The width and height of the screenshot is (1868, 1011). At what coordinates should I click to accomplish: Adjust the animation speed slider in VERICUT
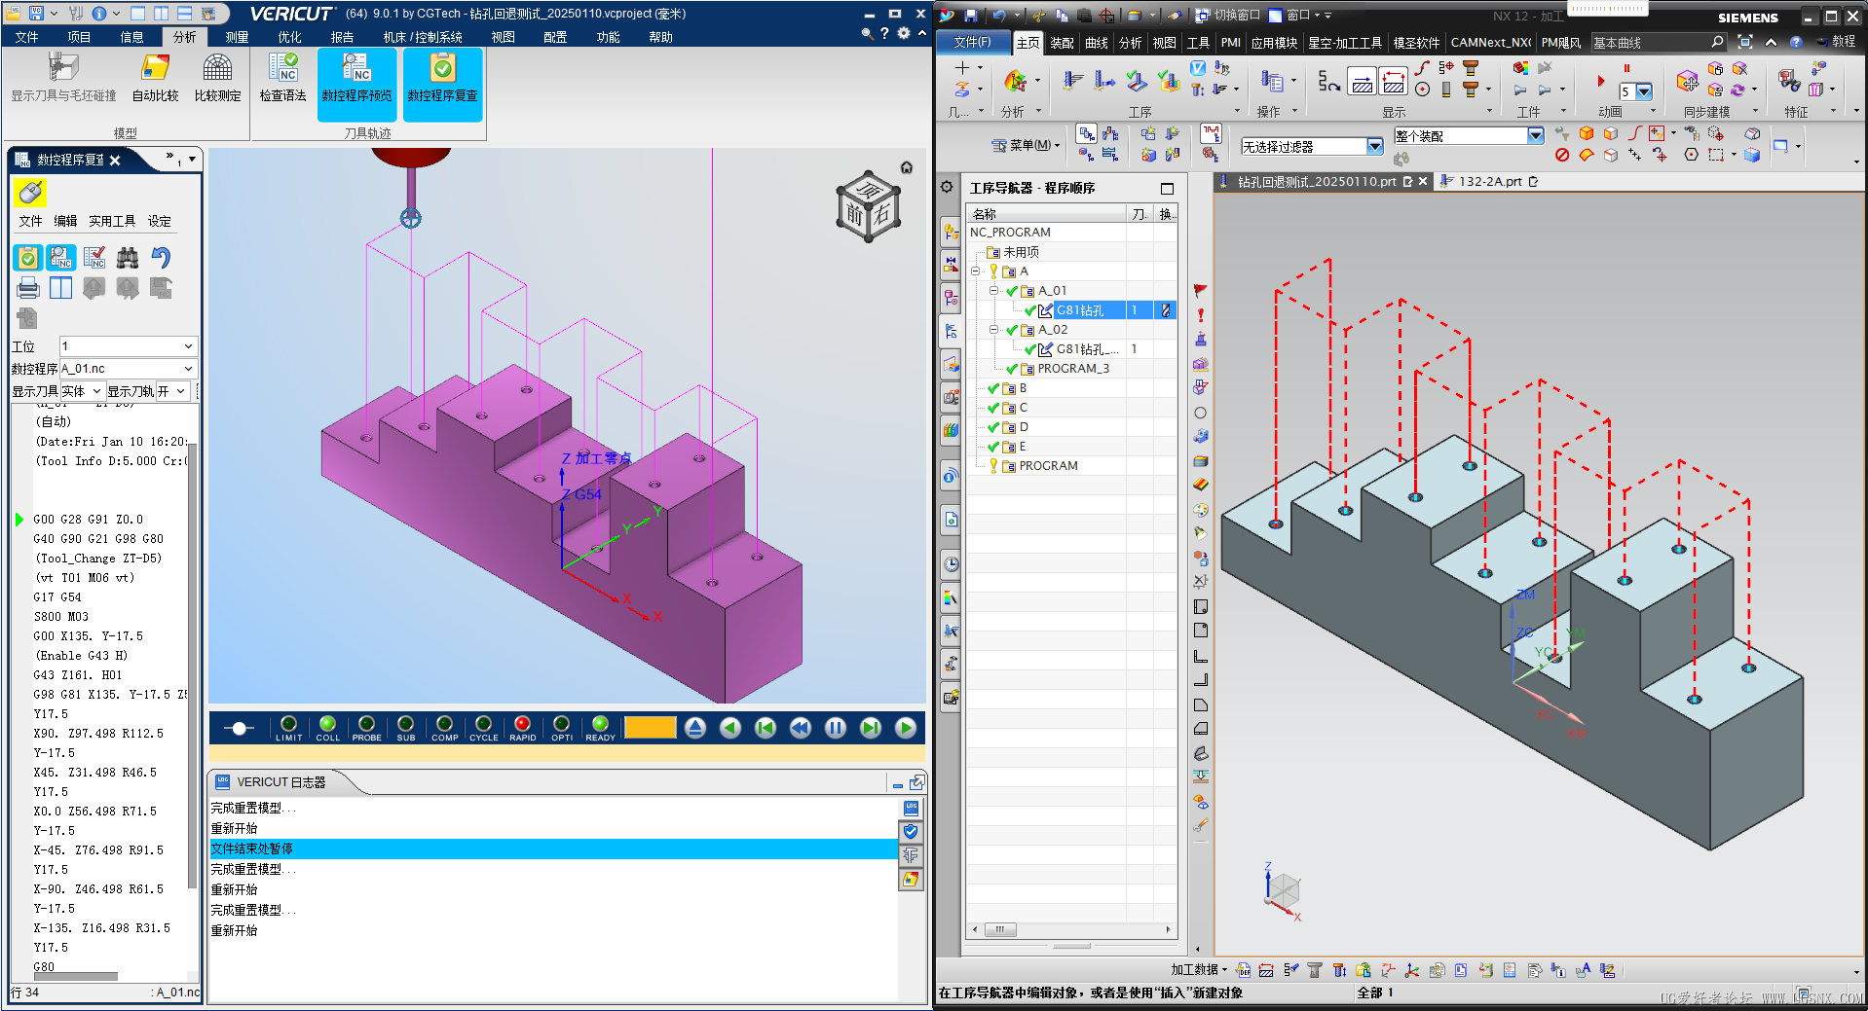click(x=240, y=728)
